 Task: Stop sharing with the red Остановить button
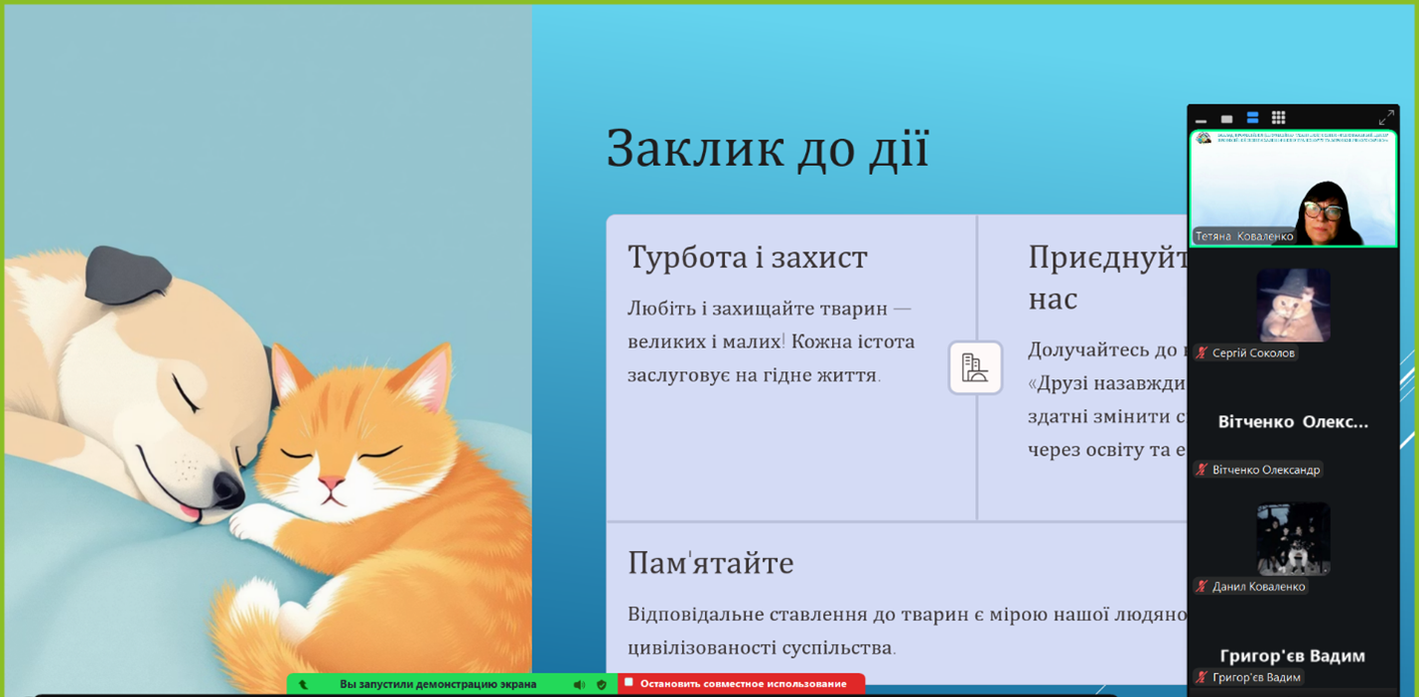tap(741, 684)
